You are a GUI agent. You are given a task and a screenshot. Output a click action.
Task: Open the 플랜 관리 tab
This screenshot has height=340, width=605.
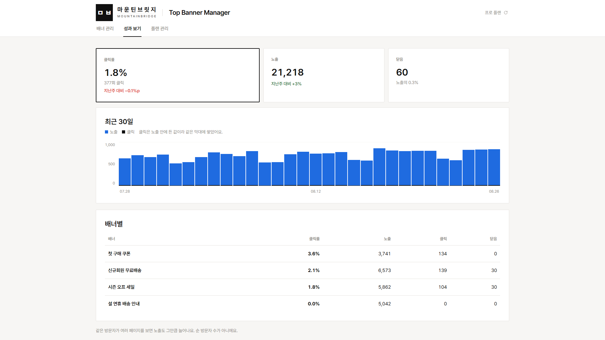point(160,29)
